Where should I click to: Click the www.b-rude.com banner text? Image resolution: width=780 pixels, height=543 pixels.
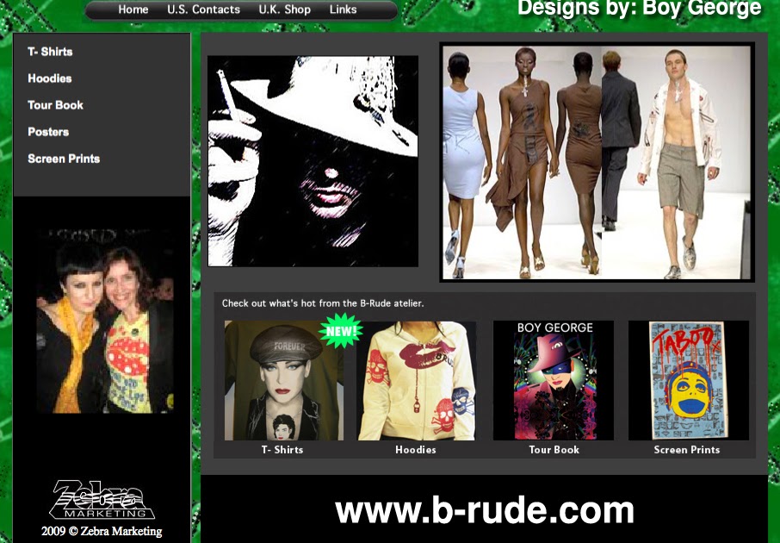485,510
